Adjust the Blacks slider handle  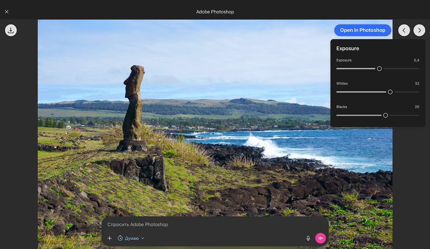pos(385,115)
